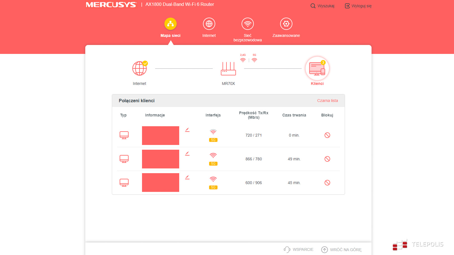This screenshot has height=255, width=454.
Task: Open Sieć bezprzewodowa wireless settings
Action: [247, 24]
